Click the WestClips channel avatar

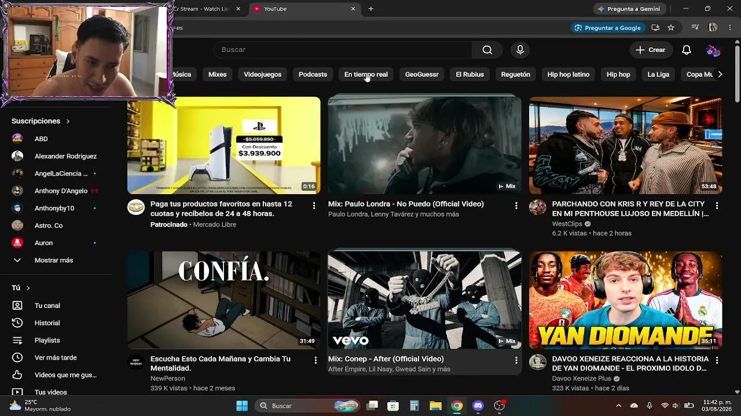[537, 207]
